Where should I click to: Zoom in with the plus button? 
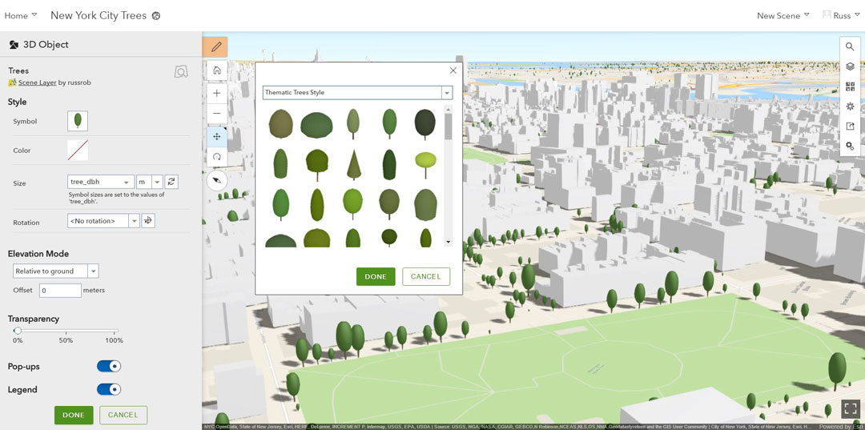(x=217, y=93)
